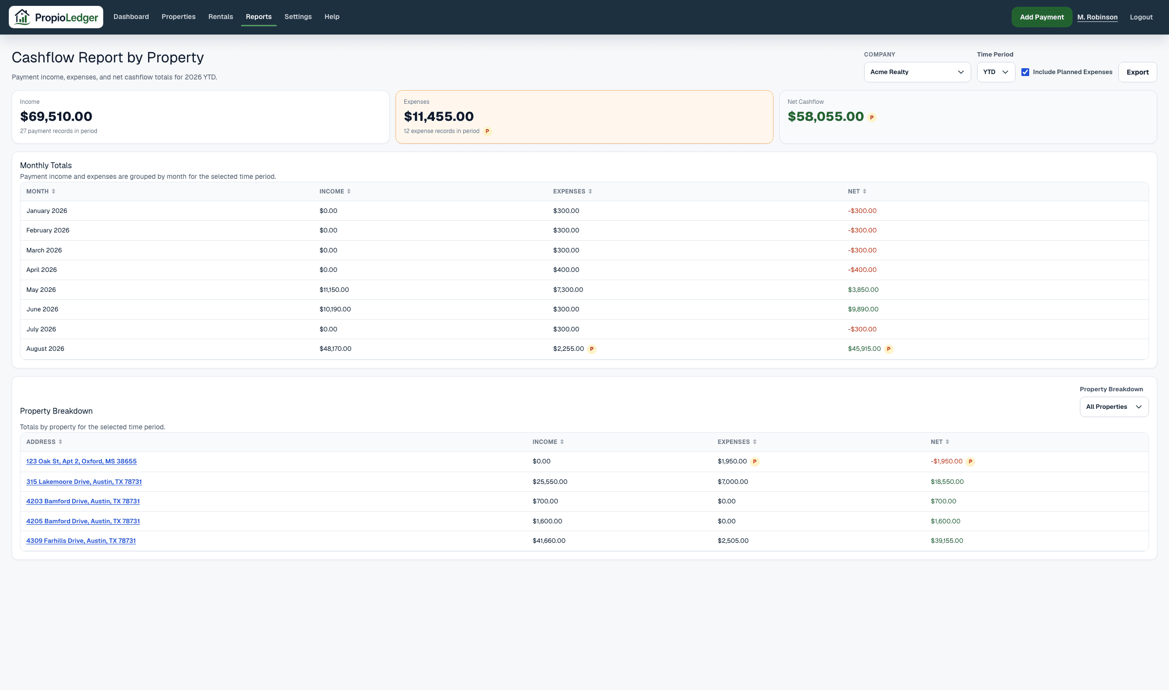1169x690 pixels.
Task: Select the Reports tab
Action: [x=259, y=17]
